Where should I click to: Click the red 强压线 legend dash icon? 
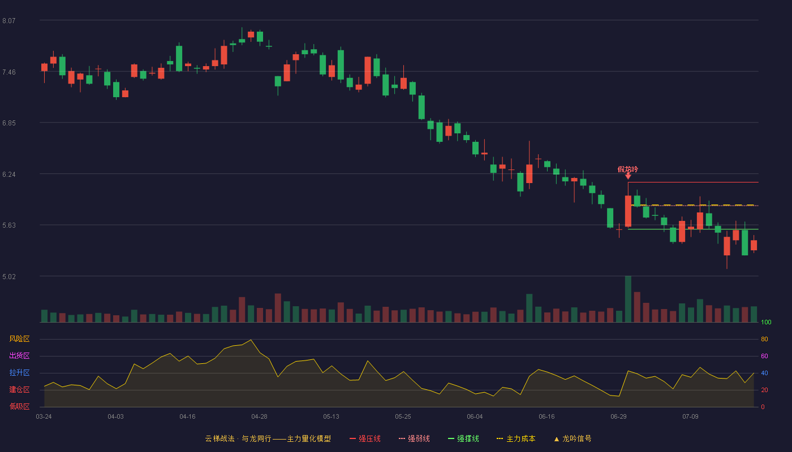tap(352, 438)
